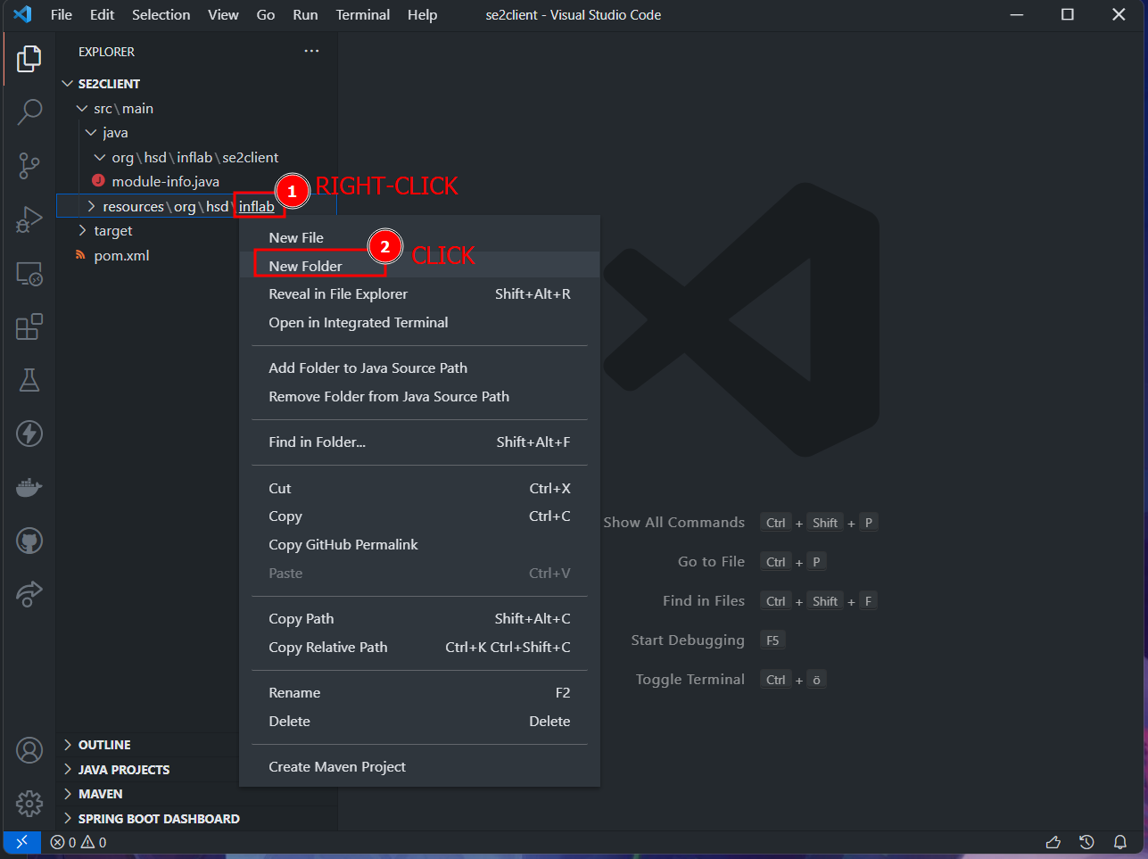Click the Toggle Terminal hint
The image size is (1148, 859).
[690, 680]
